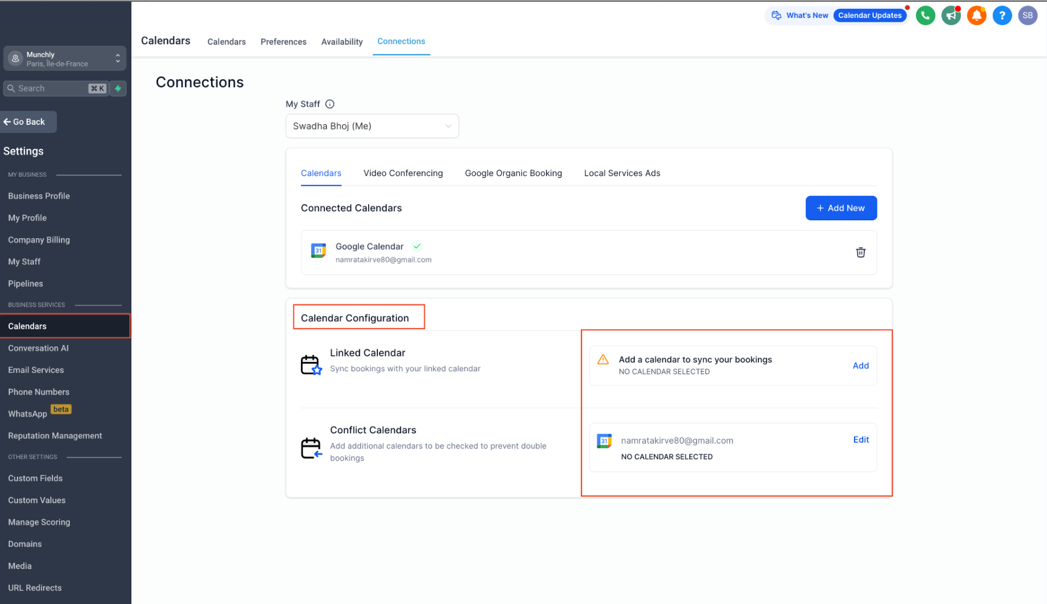Open the Availability tab
1047x604 pixels.
pos(341,42)
